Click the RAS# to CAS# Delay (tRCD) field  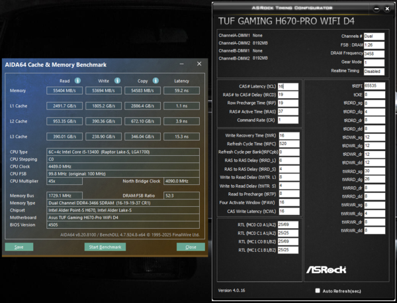click(x=288, y=95)
